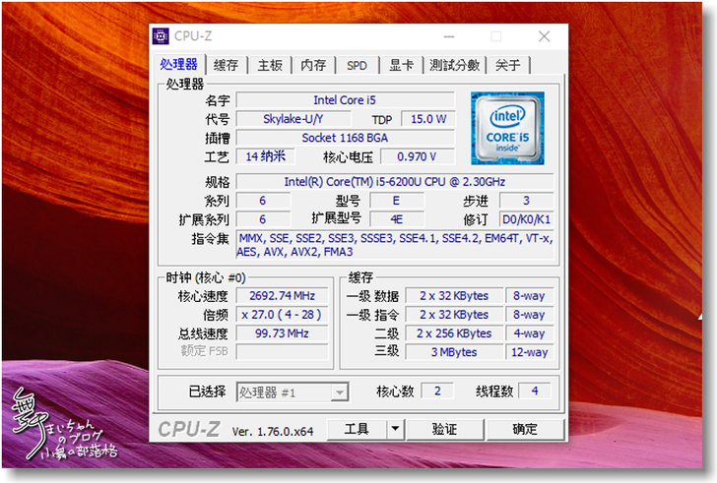The image size is (717, 483).
Task: Expand the 工具 button dropdown arrow
Action: click(x=396, y=429)
